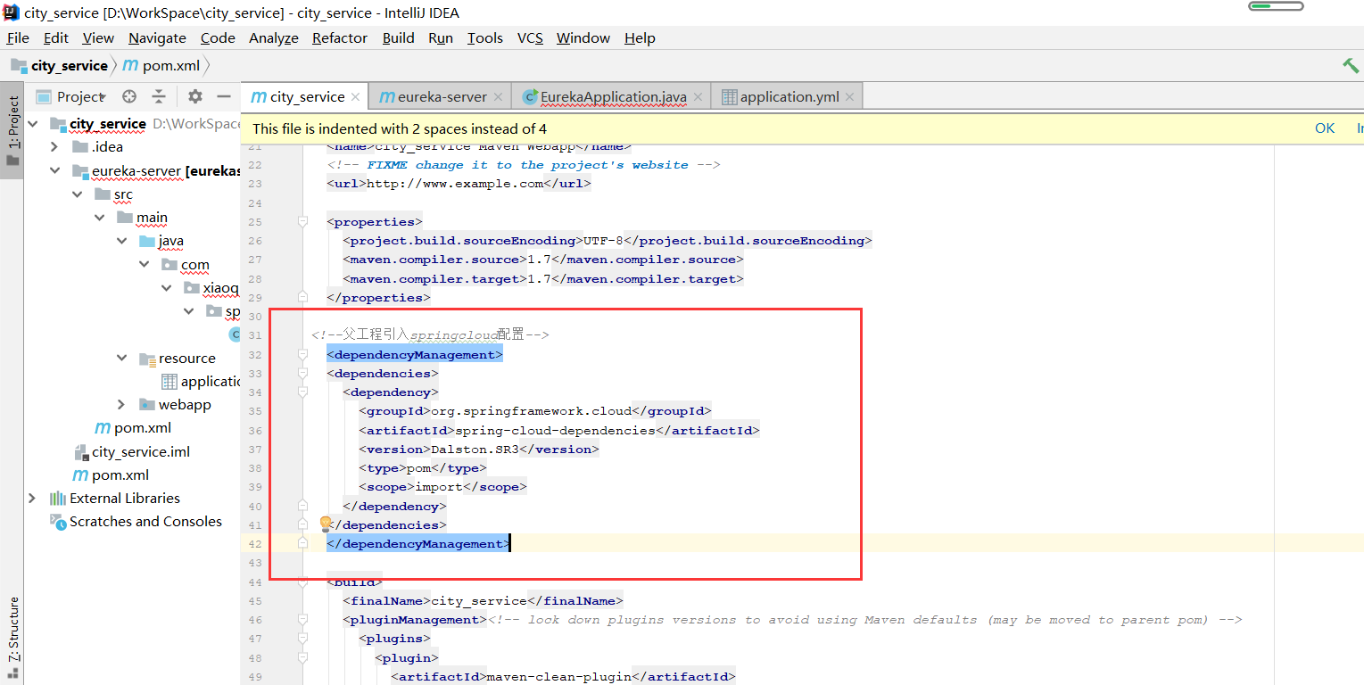Click the locate current file crosshair icon

[129, 96]
